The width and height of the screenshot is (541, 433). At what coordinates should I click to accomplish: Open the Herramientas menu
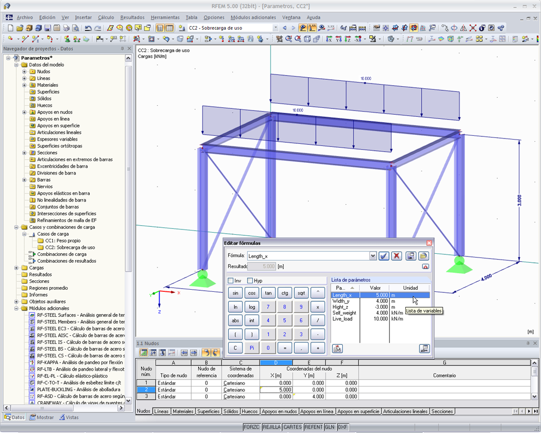[x=165, y=17]
